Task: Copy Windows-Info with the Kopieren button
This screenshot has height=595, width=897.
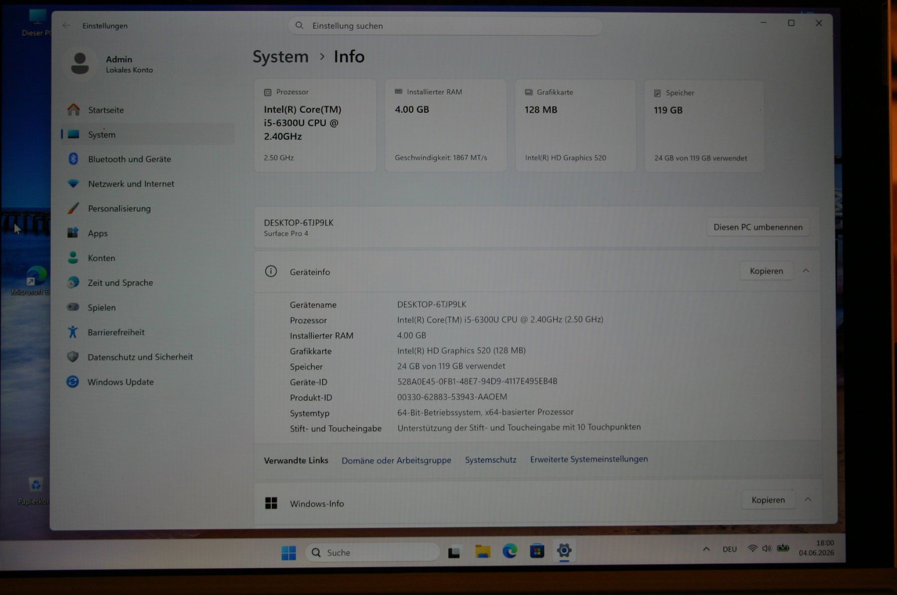Action: [768, 500]
